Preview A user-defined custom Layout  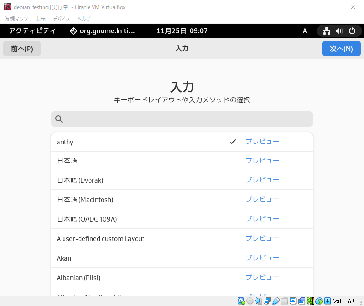(x=262, y=238)
